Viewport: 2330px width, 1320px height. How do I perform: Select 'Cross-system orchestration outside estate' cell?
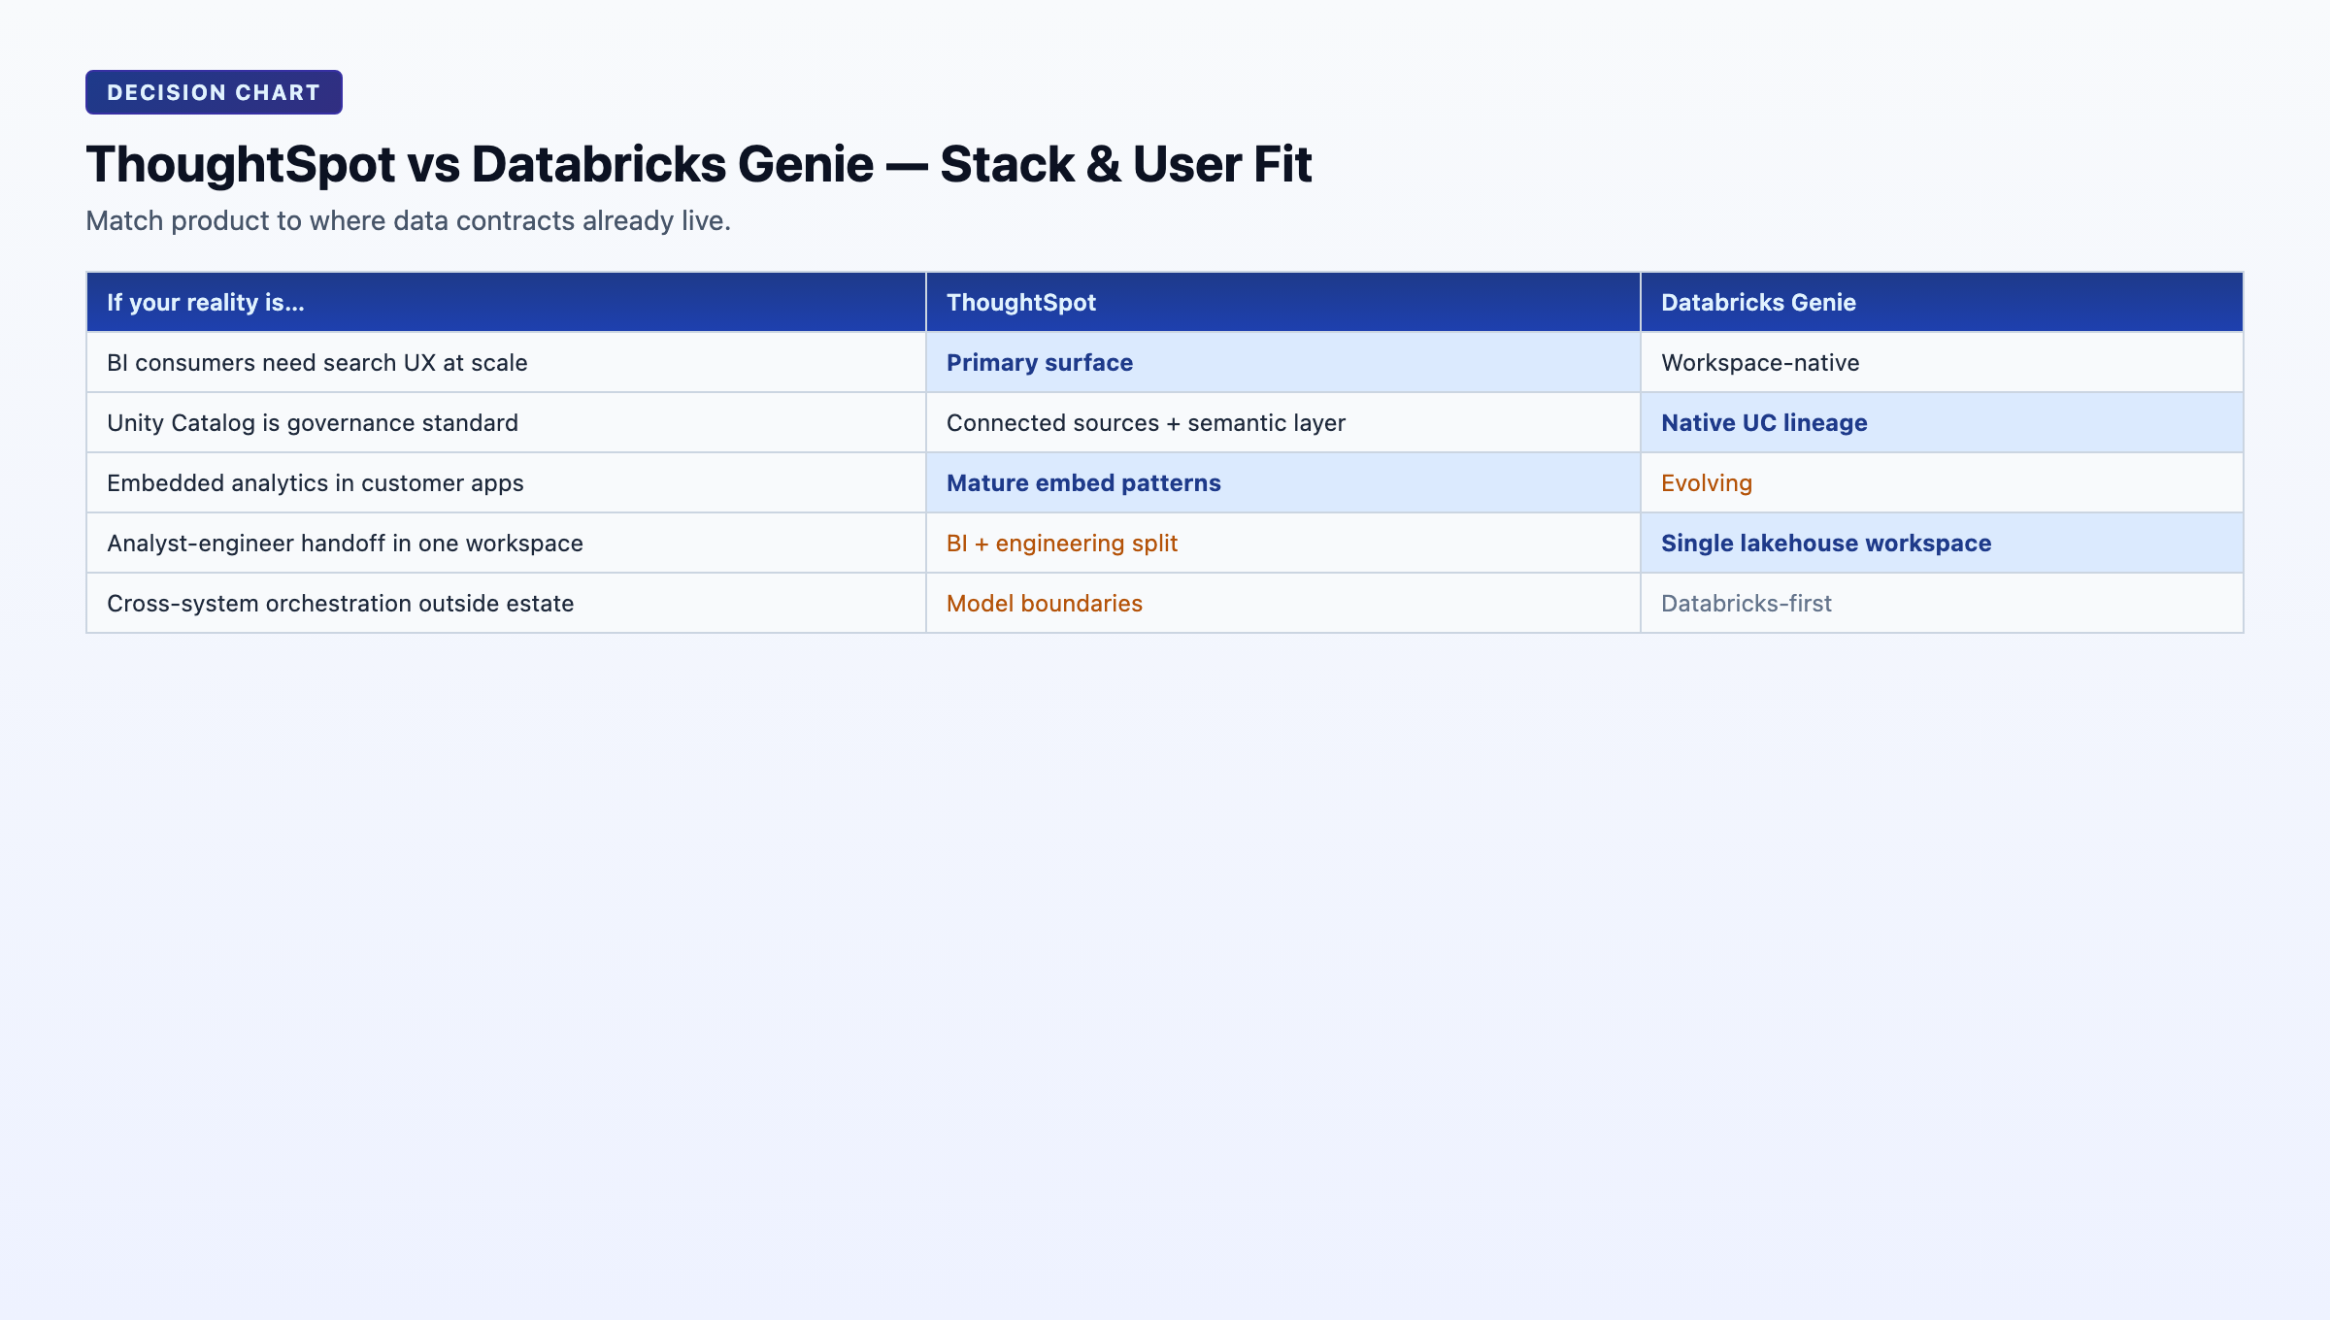506,603
